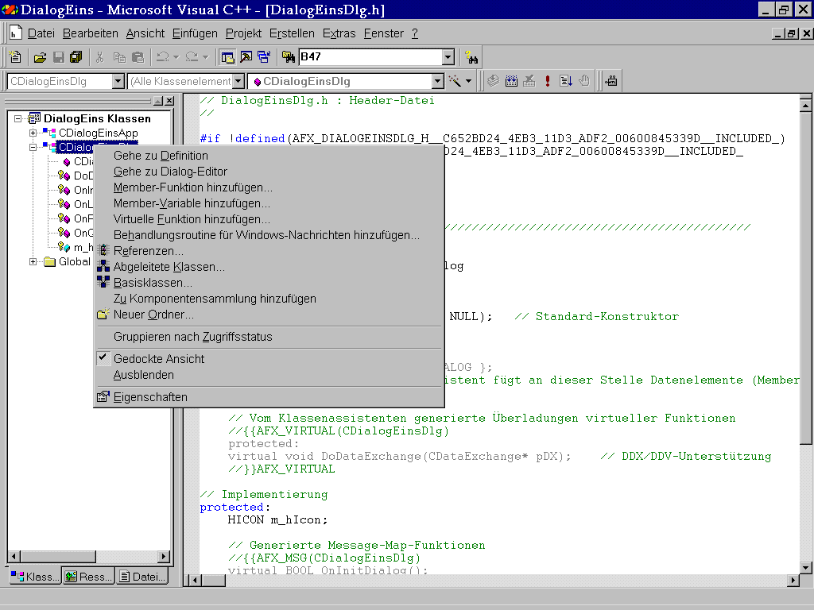This screenshot has height=610, width=814.
Task: Open the B47 search combo dropdown
Action: tap(448, 57)
